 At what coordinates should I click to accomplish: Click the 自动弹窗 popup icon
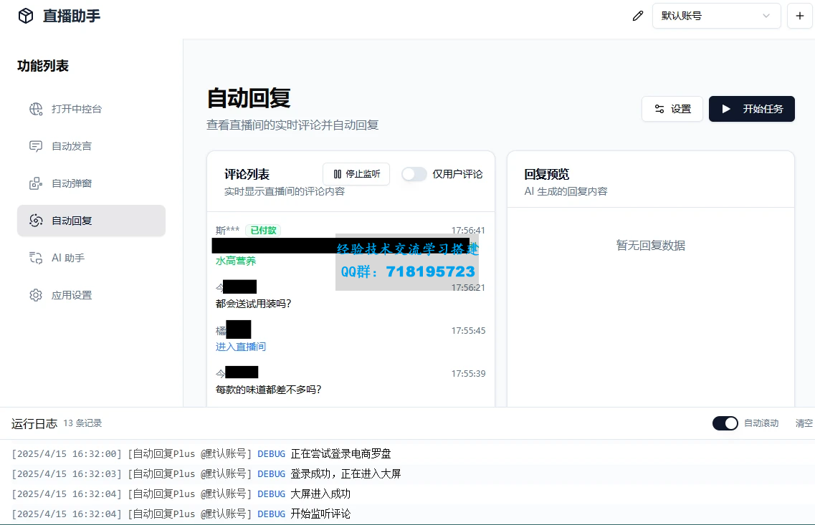pos(36,183)
